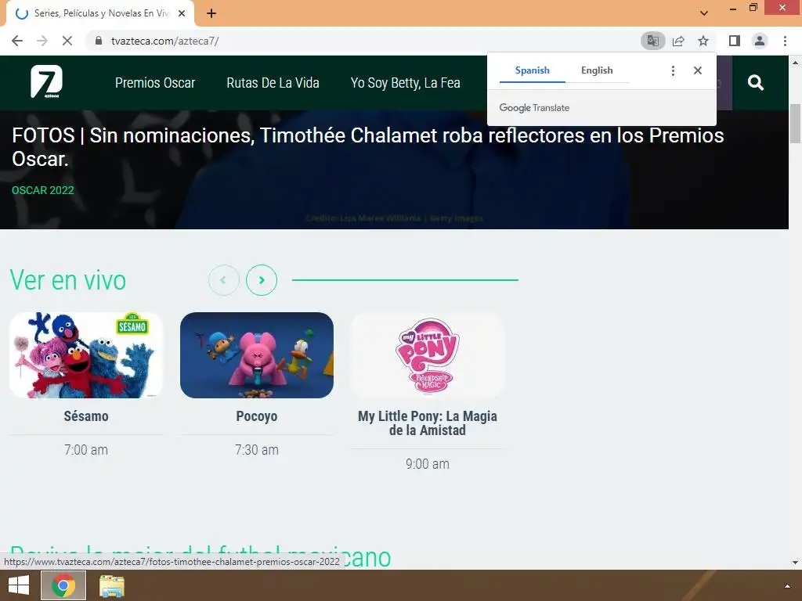The image size is (802, 601).
Task: Close the Series, Películas y Novelas tab
Action: point(182,13)
